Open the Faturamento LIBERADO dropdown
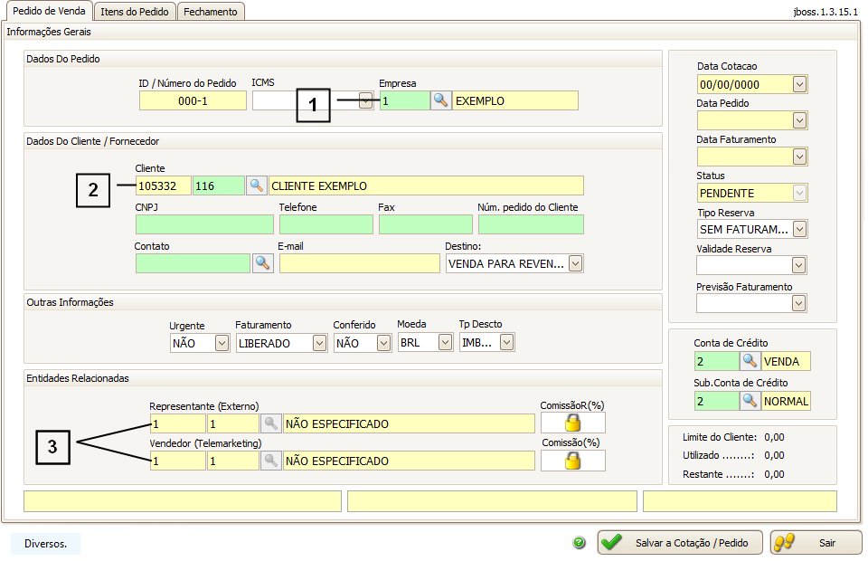Screen dimensions: 868x561 pyautogui.click(x=319, y=343)
